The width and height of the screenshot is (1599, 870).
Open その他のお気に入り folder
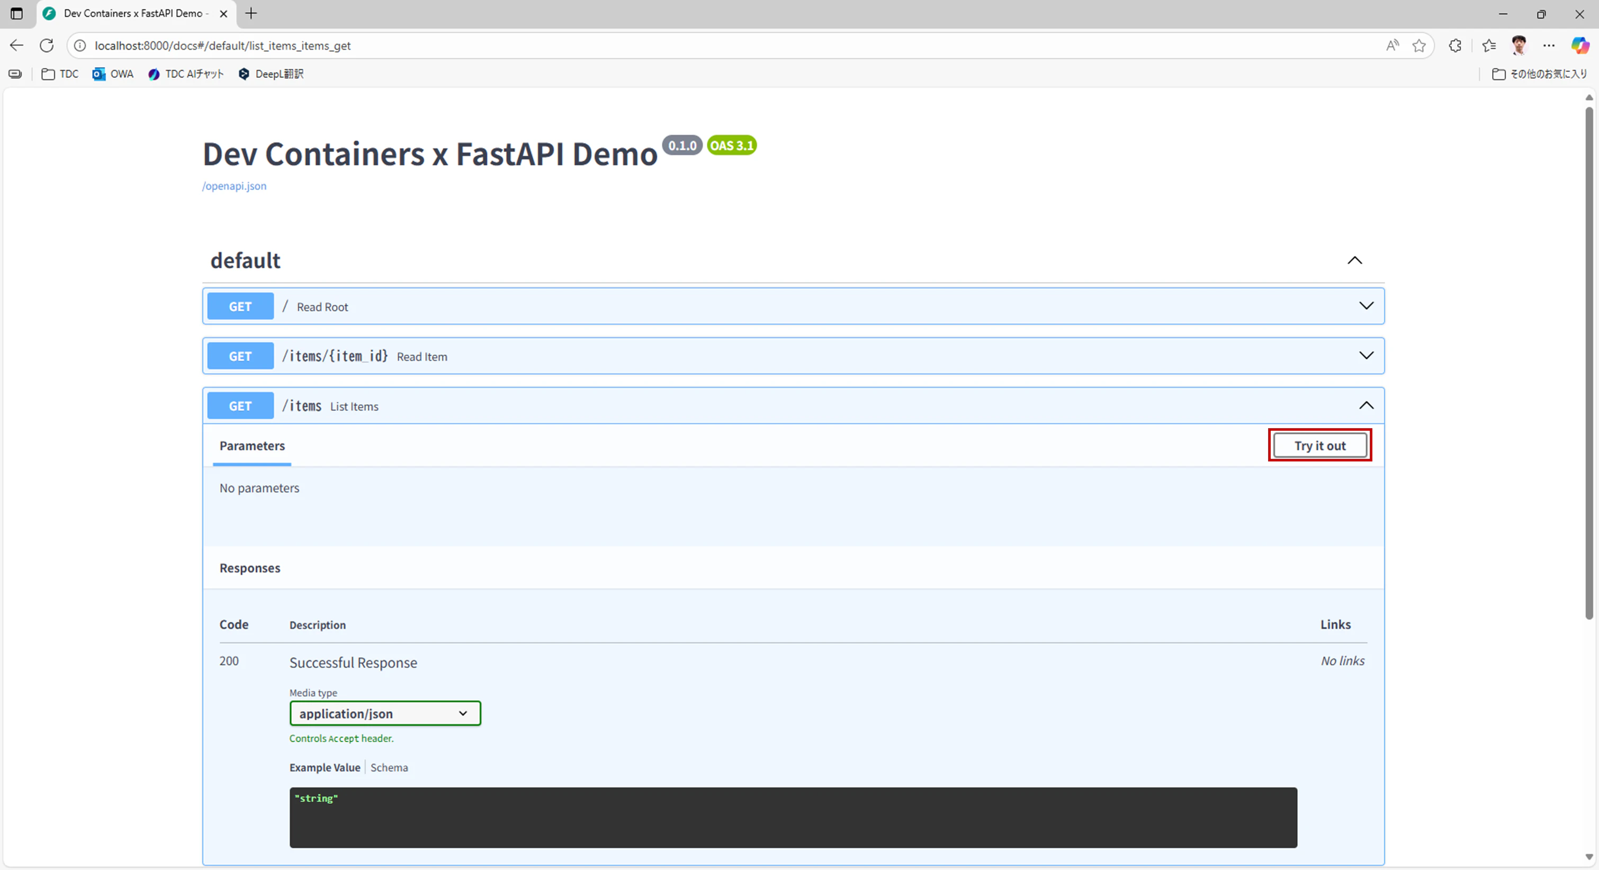pos(1539,74)
